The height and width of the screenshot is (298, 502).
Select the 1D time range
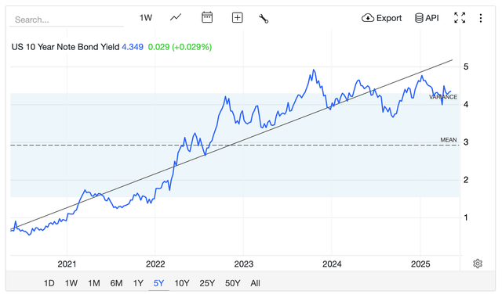[x=49, y=283]
